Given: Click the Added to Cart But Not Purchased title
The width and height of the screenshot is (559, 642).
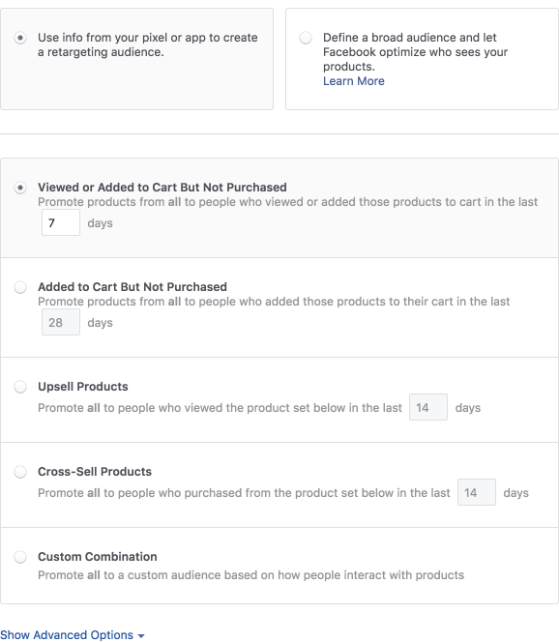Looking at the screenshot, I should coord(132,287).
